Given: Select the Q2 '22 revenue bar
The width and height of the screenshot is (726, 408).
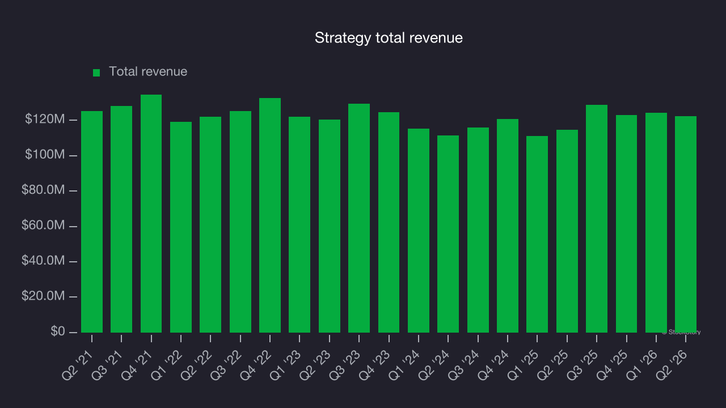Looking at the screenshot, I should (x=210, y=224).
